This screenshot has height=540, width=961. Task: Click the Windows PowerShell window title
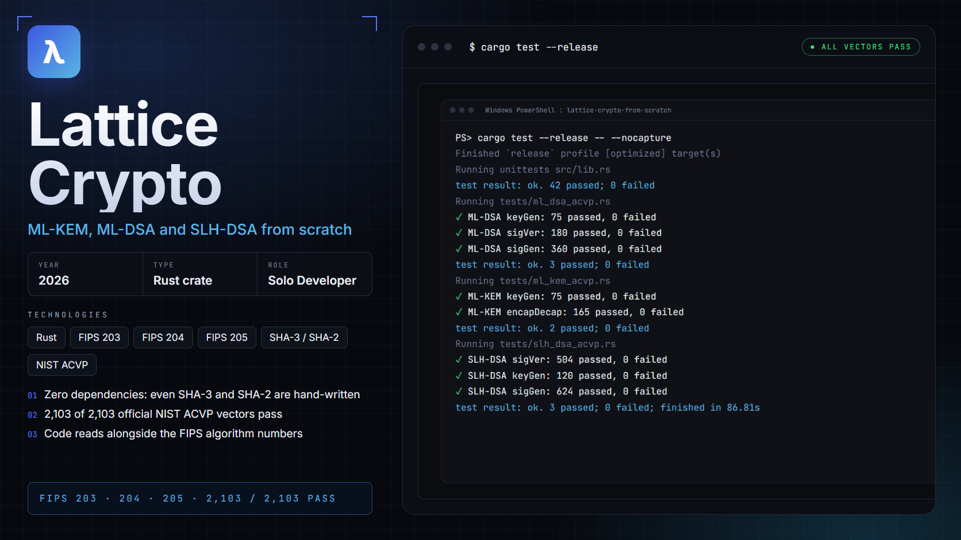click(x=578, y=110)
